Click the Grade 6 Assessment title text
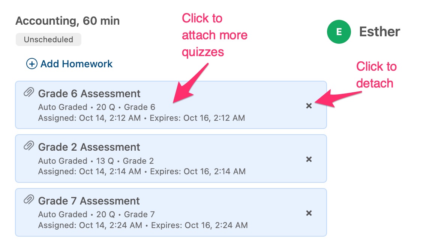This screenshot has width=447, height=249. pyautogui.click(x=90, y=93)
